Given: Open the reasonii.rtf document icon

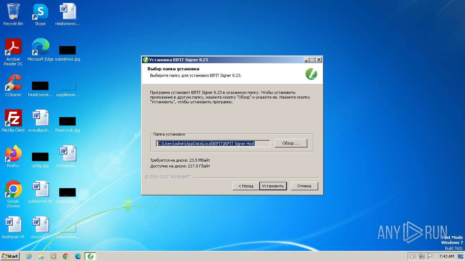Looking at the screenshot, I should coord(40,227).
